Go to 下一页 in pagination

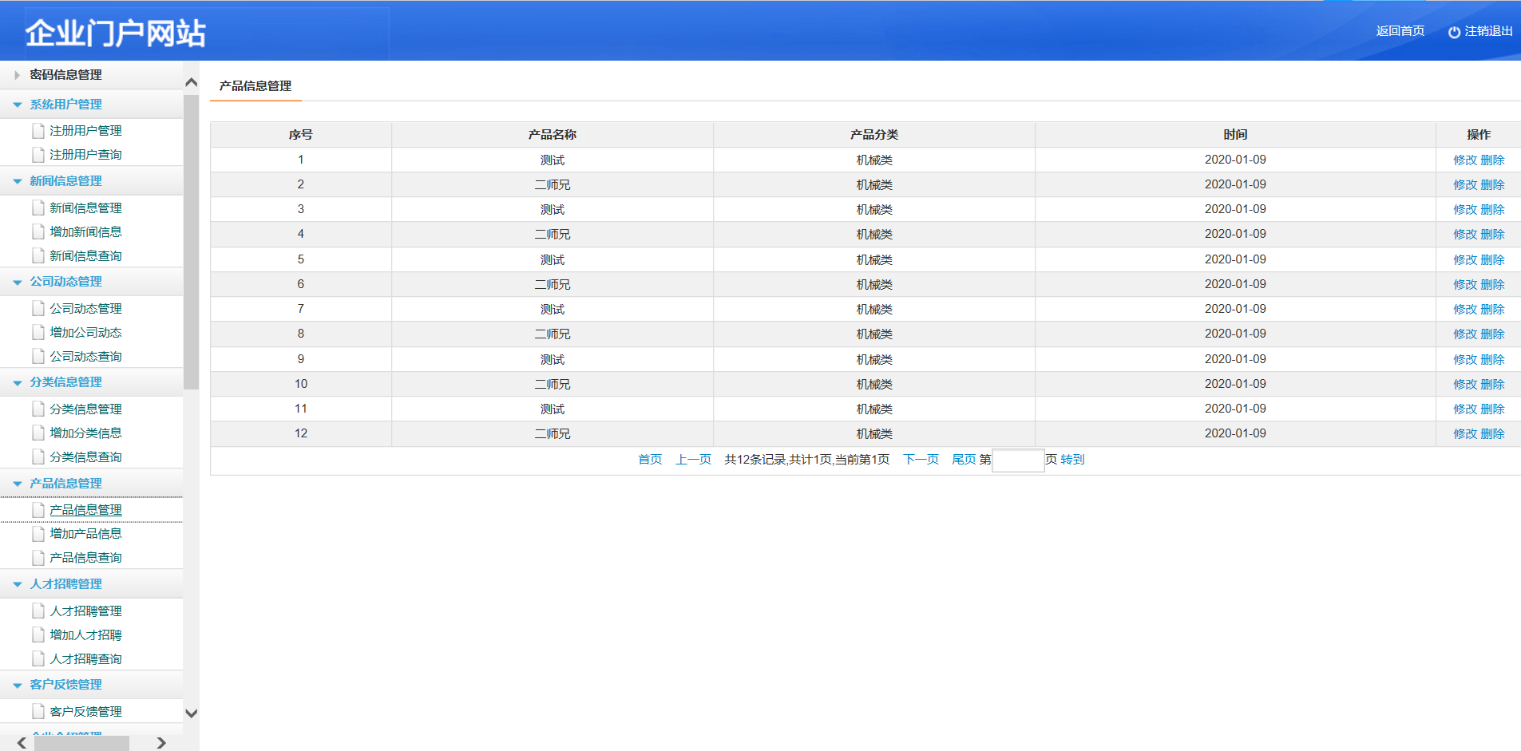point(920,459)
